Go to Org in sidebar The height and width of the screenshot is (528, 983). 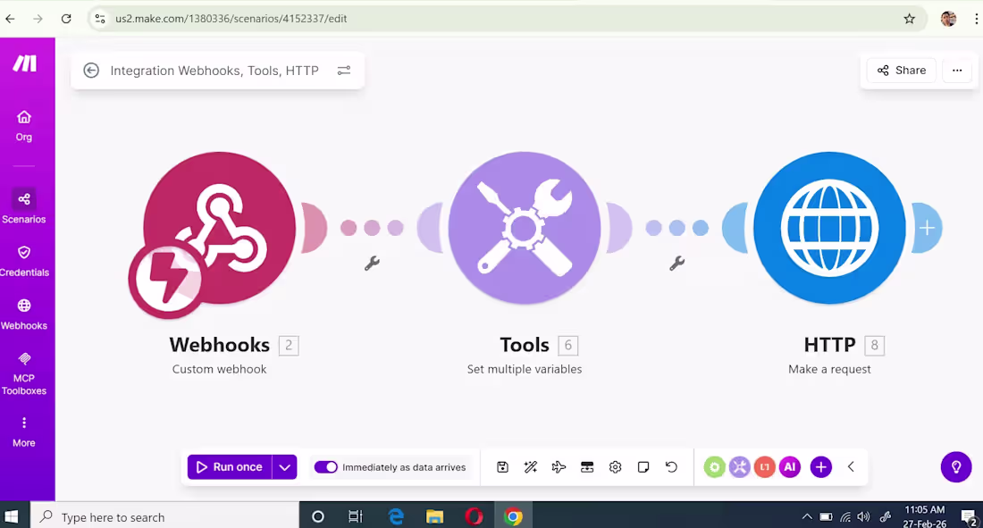pos(24,125)
